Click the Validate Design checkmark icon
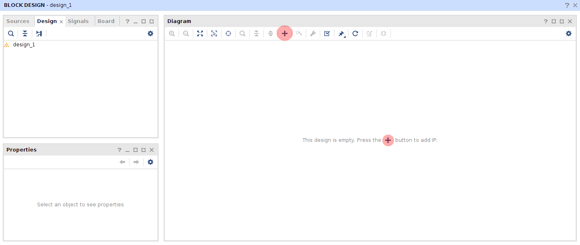 327,33
